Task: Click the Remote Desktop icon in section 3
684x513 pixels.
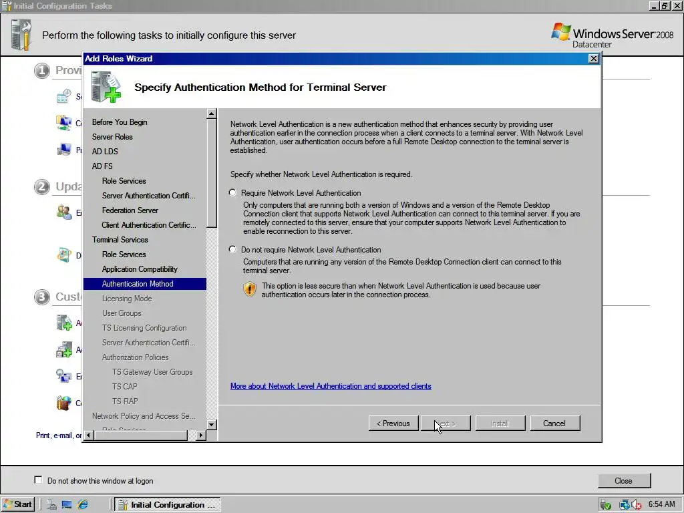Action: click(64, 376)
